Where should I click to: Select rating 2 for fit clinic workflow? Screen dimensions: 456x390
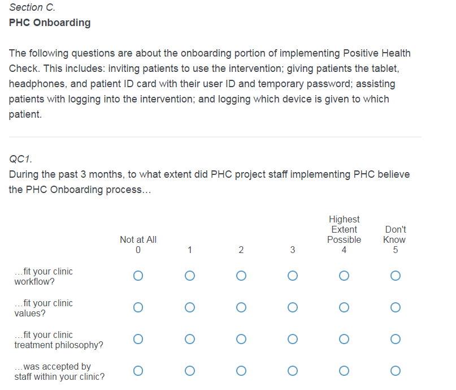(x=241, y=276)
